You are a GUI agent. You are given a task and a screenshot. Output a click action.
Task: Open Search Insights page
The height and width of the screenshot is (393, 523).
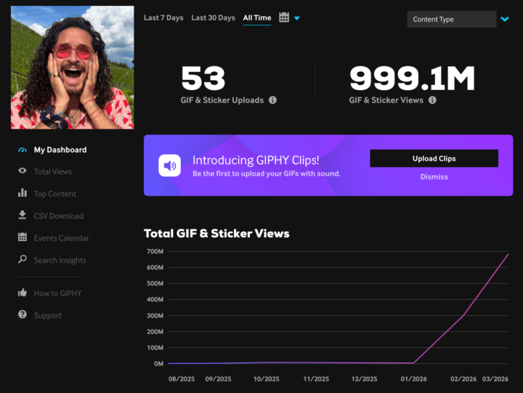(x=60, y=260)
